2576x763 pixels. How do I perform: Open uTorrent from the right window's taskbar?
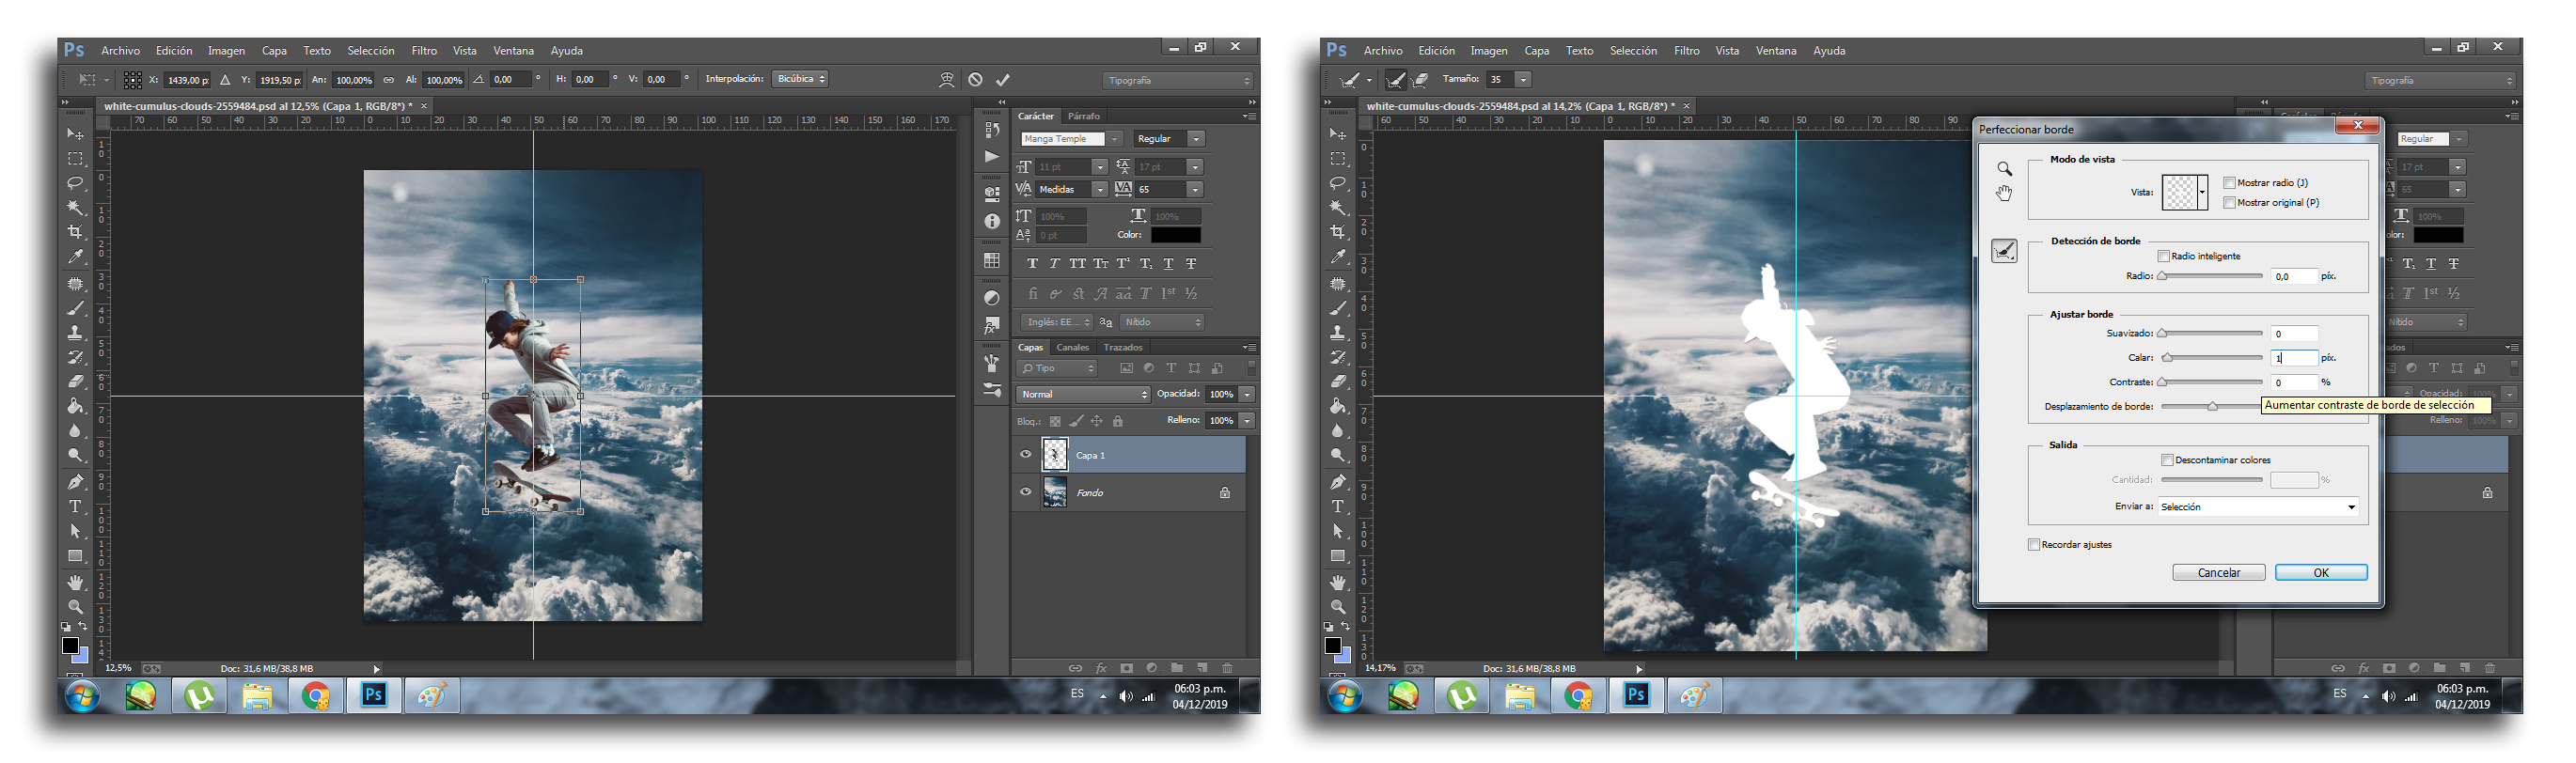point(1462,696)
